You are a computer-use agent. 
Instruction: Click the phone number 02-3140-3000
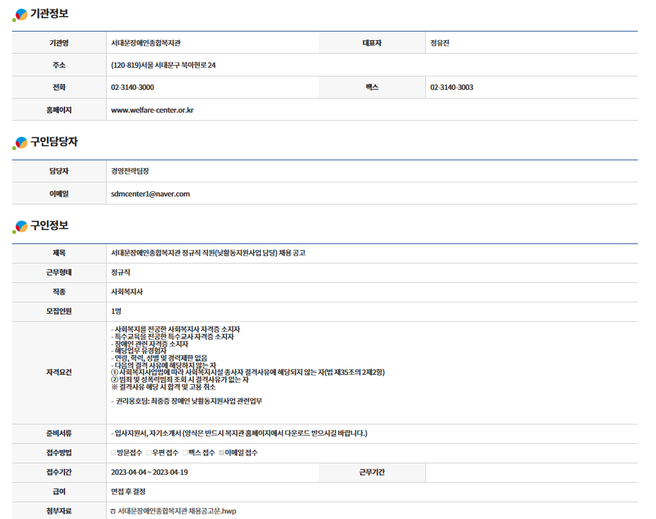coord(132,87)
